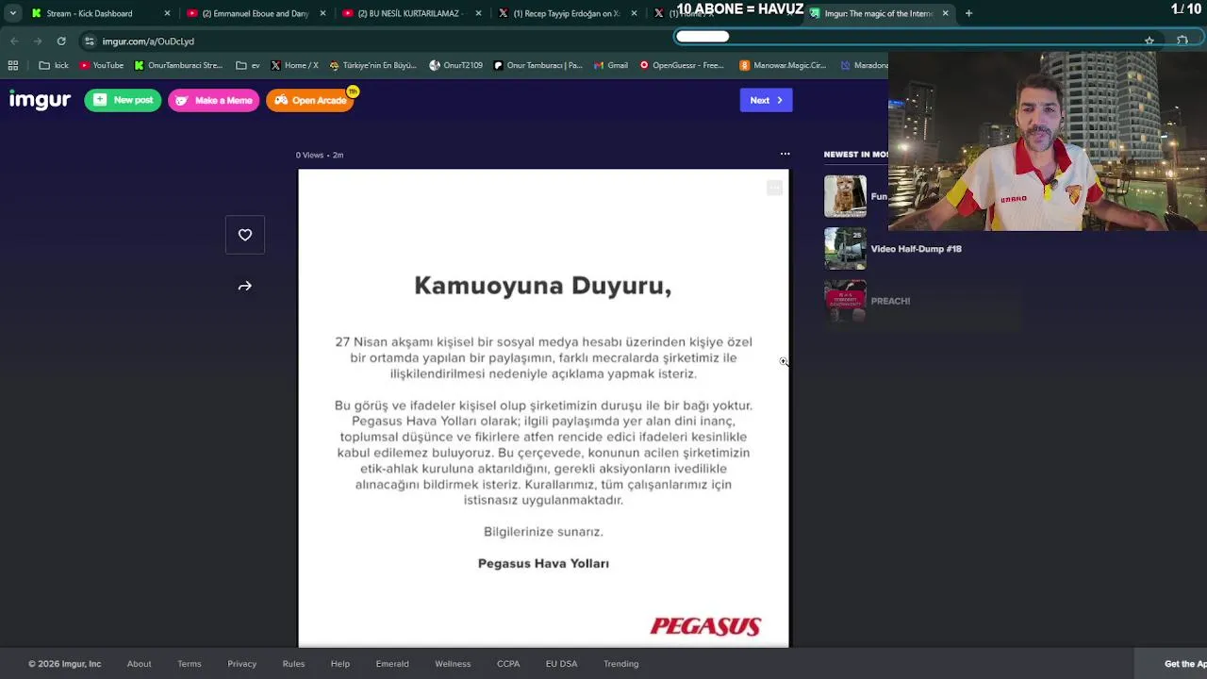Image resolution: width=1207 pixels, height=679 pixels.
Task: Open the tab search dropdown arrow
Action: tap(12, 13)
